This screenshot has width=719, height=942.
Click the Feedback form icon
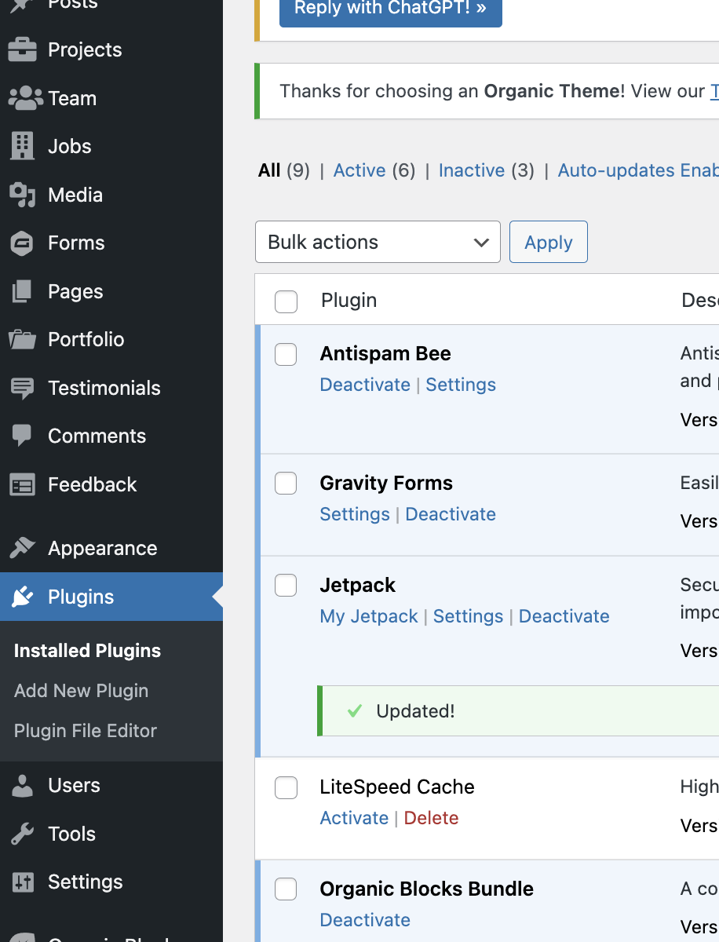tap(22, 485)
